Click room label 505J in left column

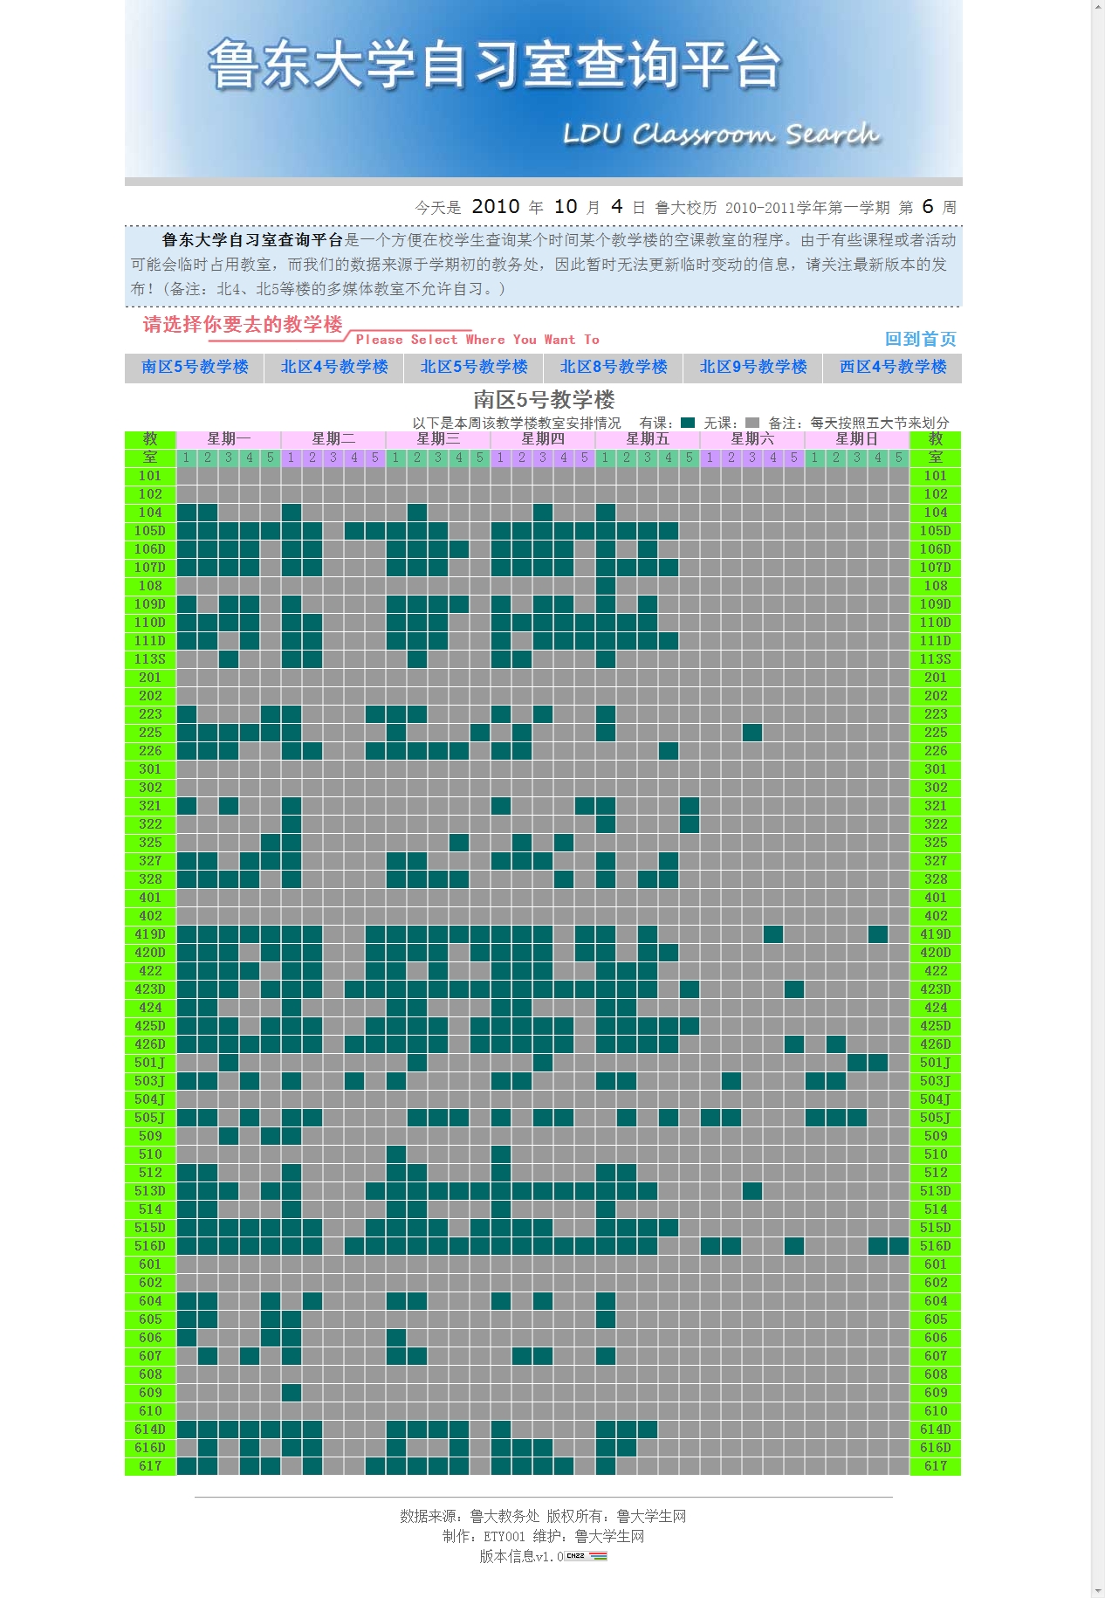(x=150, y=1118)
